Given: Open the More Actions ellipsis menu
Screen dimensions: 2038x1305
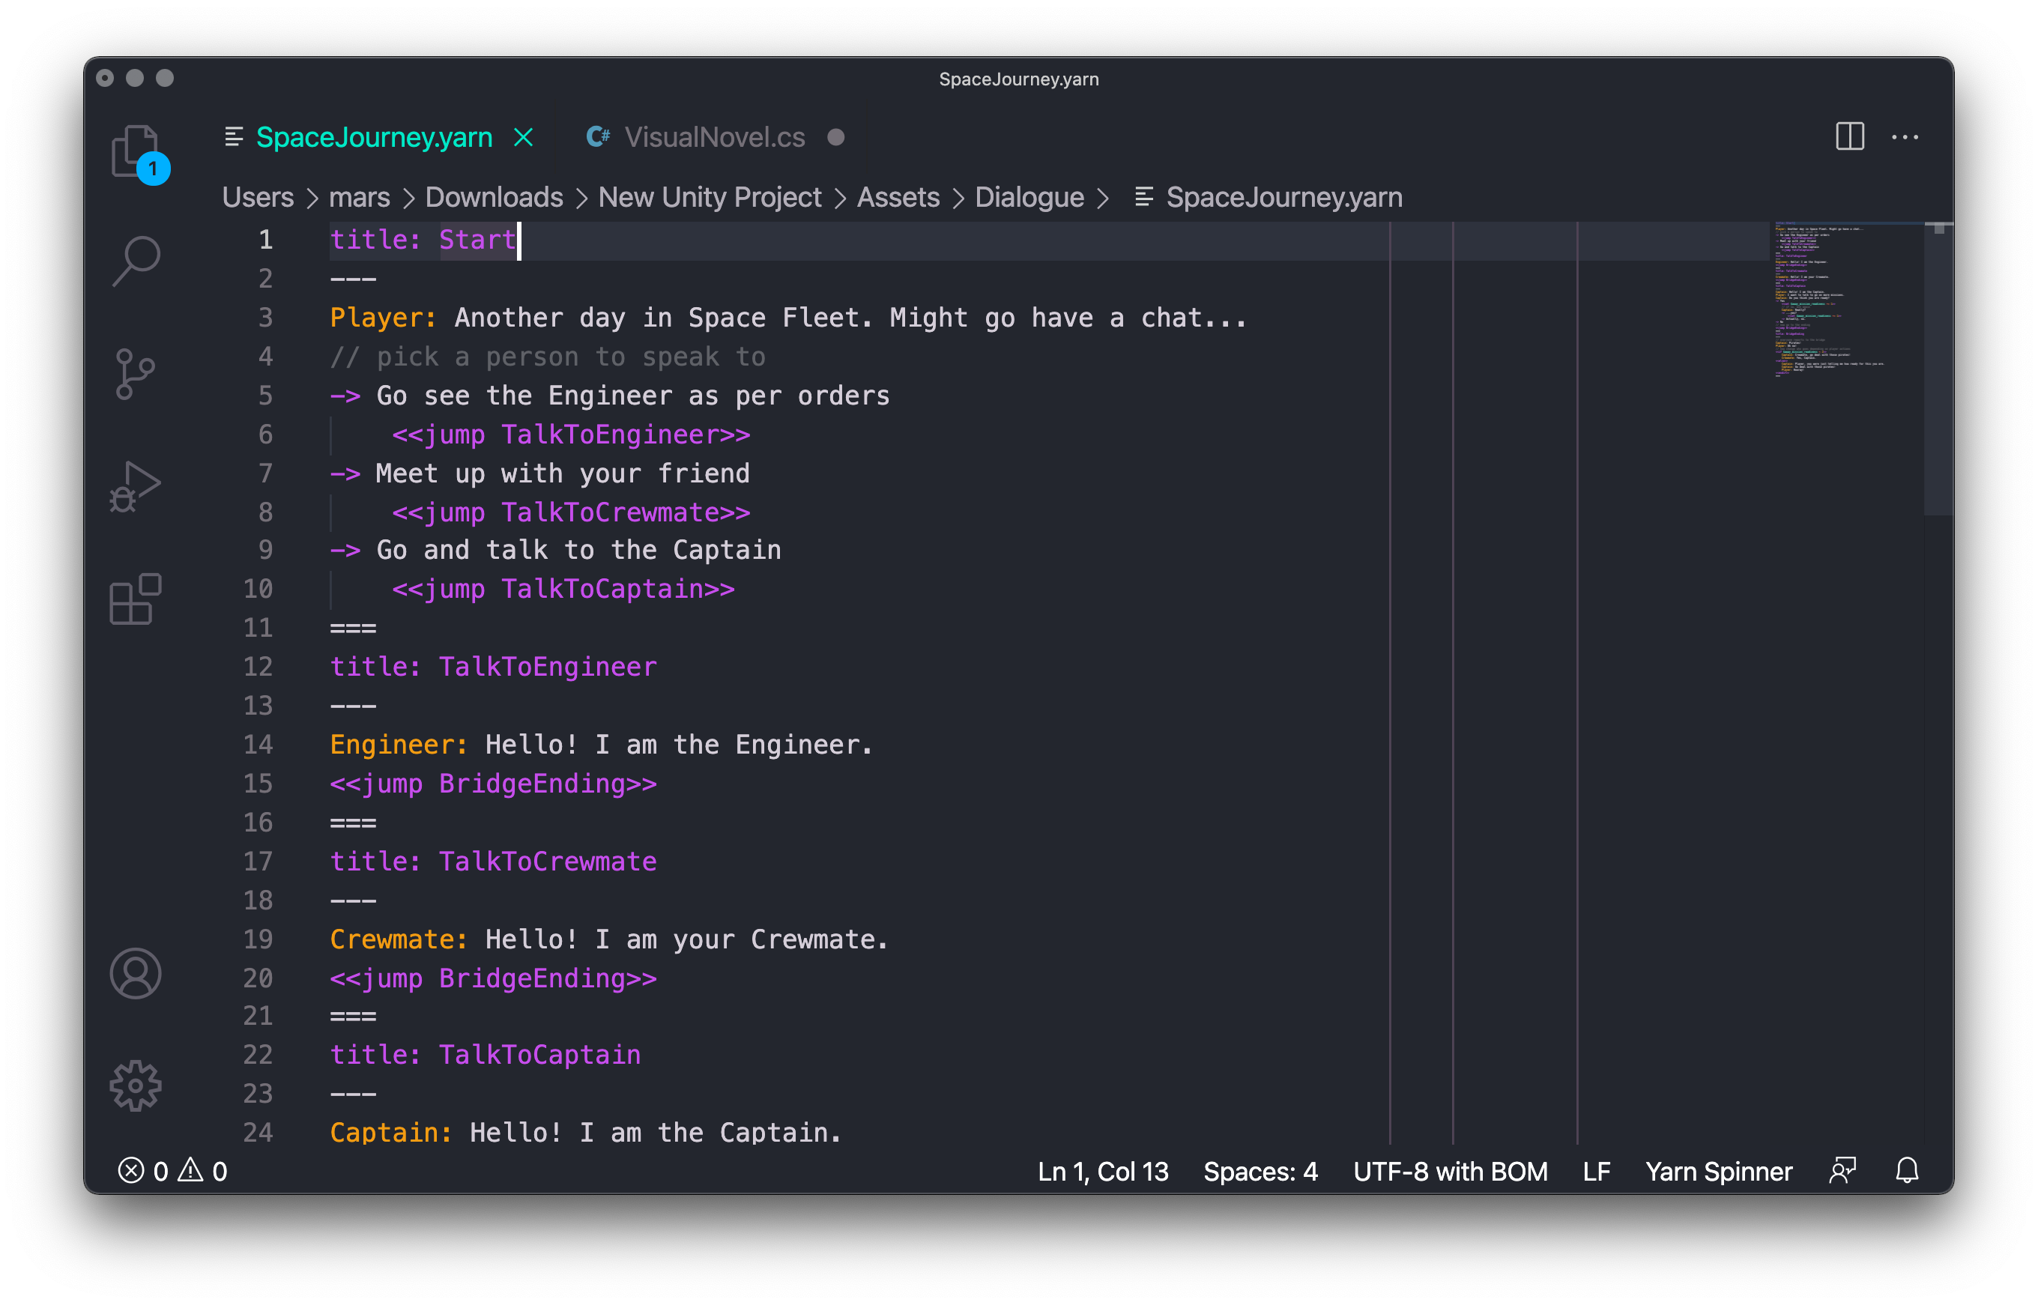Looking at the screenshot, I should click(1905, 136).
